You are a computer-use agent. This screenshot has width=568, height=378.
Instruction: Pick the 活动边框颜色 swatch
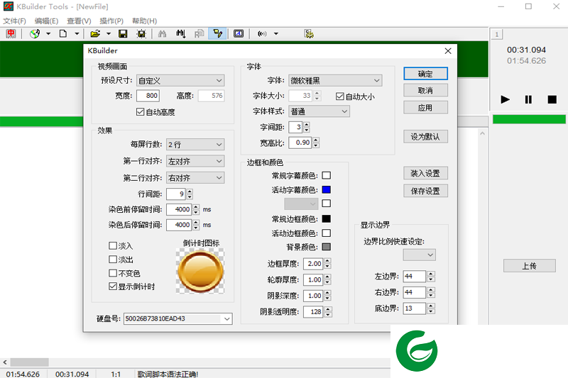(327, 233)
